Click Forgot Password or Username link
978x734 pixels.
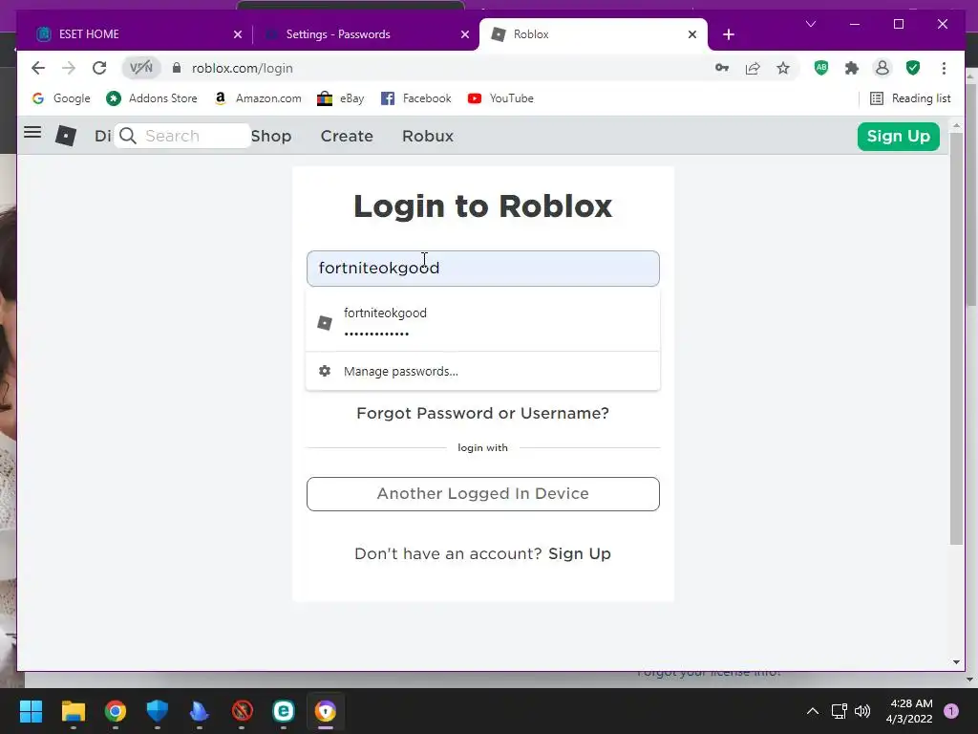482,413
